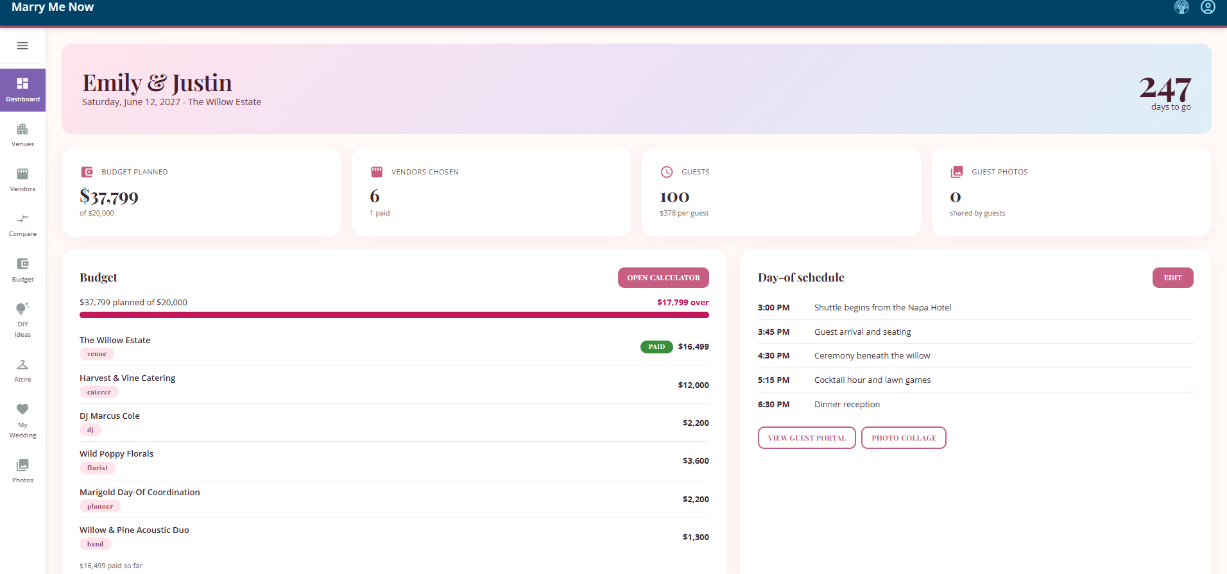
Task: View the guest portal
Action: pyautogui.click(x=807, y=438)
